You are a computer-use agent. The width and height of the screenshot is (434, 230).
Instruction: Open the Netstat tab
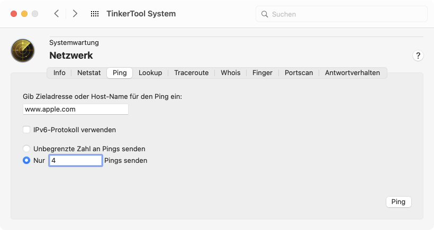[89, 73]
